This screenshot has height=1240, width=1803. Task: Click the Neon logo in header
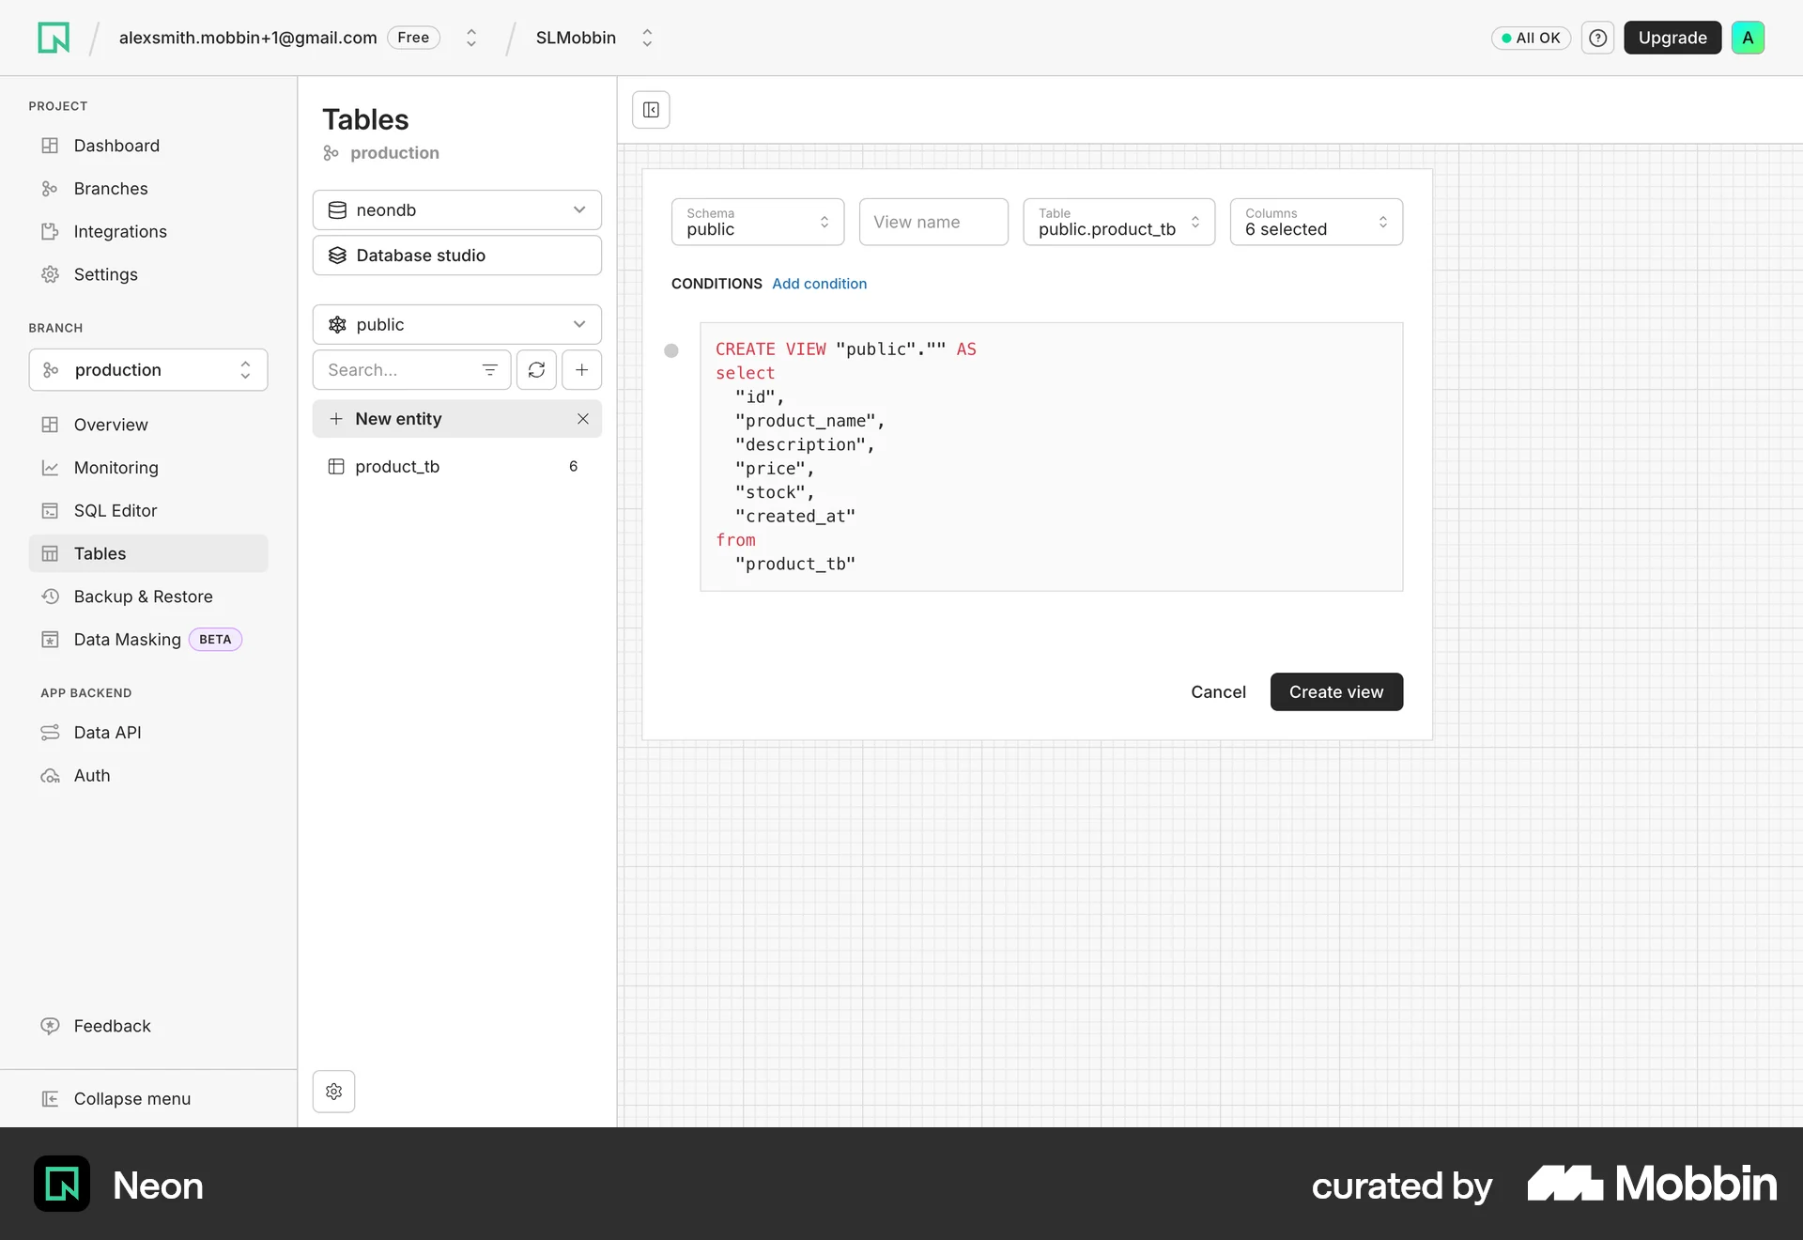[x=54, y=38]
